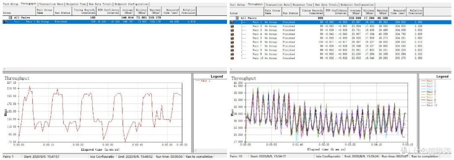This screenshot has width=454, height=160.
Task: Click Finished status of Pair 4 row
Action: click(288, 34)
